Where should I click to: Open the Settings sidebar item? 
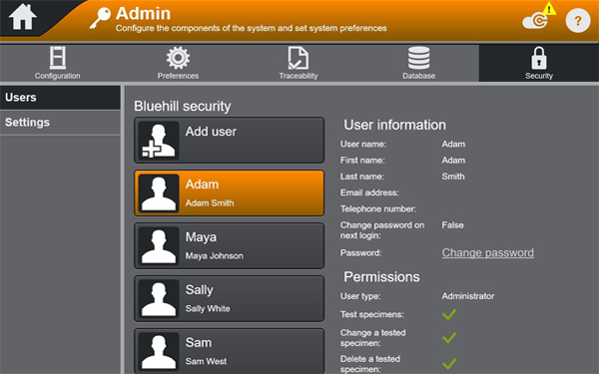[x=60, y=123]
